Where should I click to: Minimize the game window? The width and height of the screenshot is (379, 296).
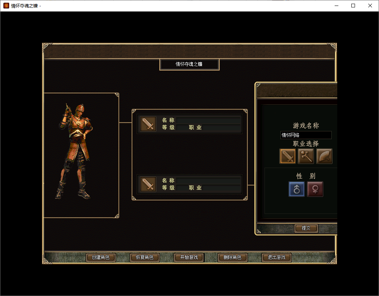pyautogui.click(x=337, y=6)
